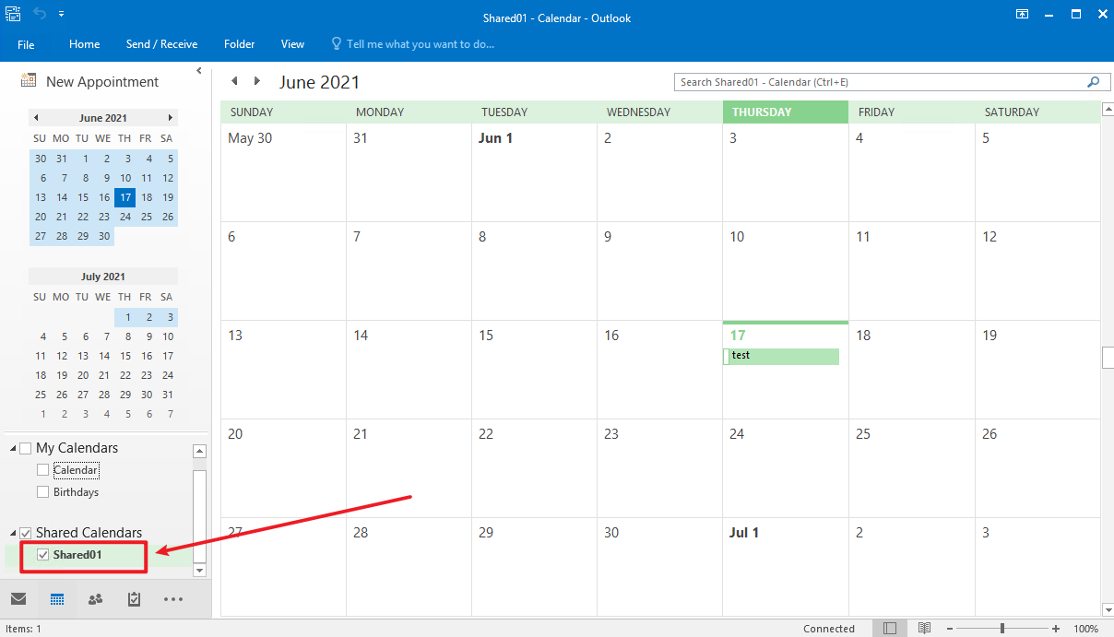Open Tasks via clipboard icon

134,599
